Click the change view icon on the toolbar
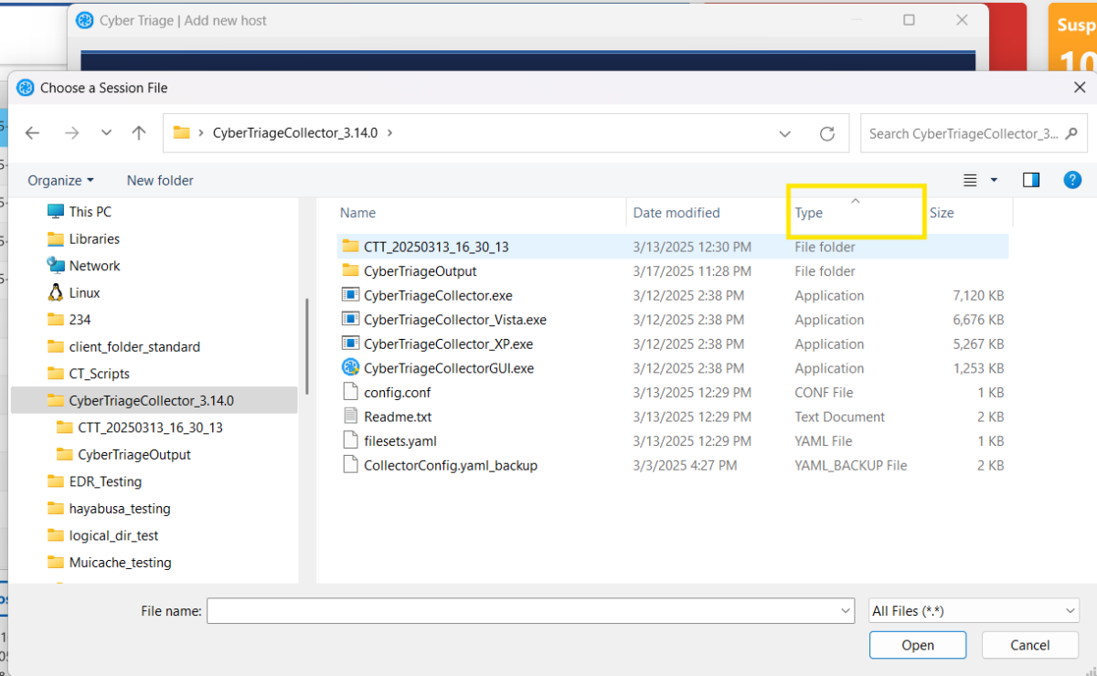Image resolution: width=1097 pixels, height=676 pixels. [969, 180]
